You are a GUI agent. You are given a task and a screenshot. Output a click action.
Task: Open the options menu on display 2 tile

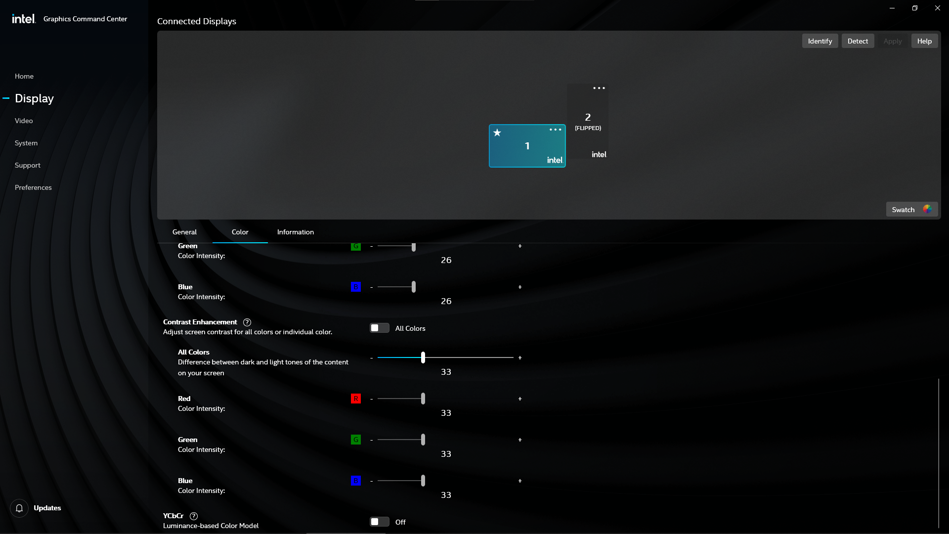click(599, 88)
